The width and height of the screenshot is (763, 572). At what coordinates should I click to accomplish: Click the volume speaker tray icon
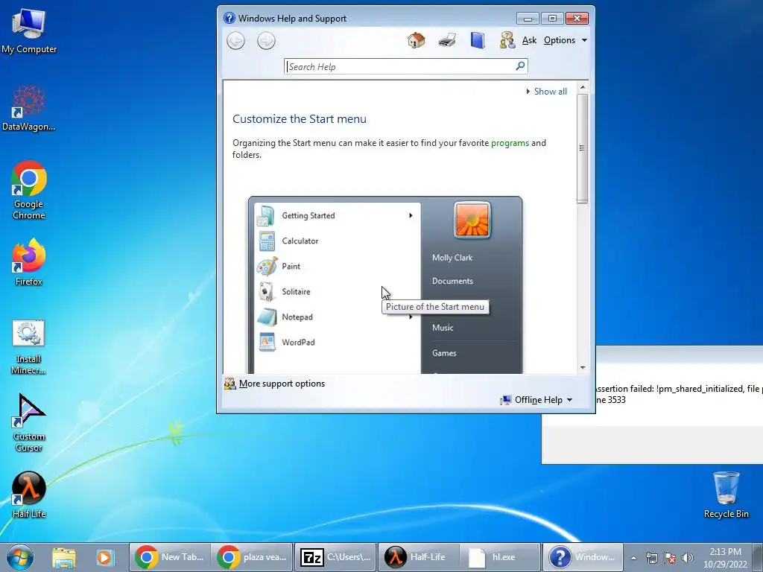[687, 558]
